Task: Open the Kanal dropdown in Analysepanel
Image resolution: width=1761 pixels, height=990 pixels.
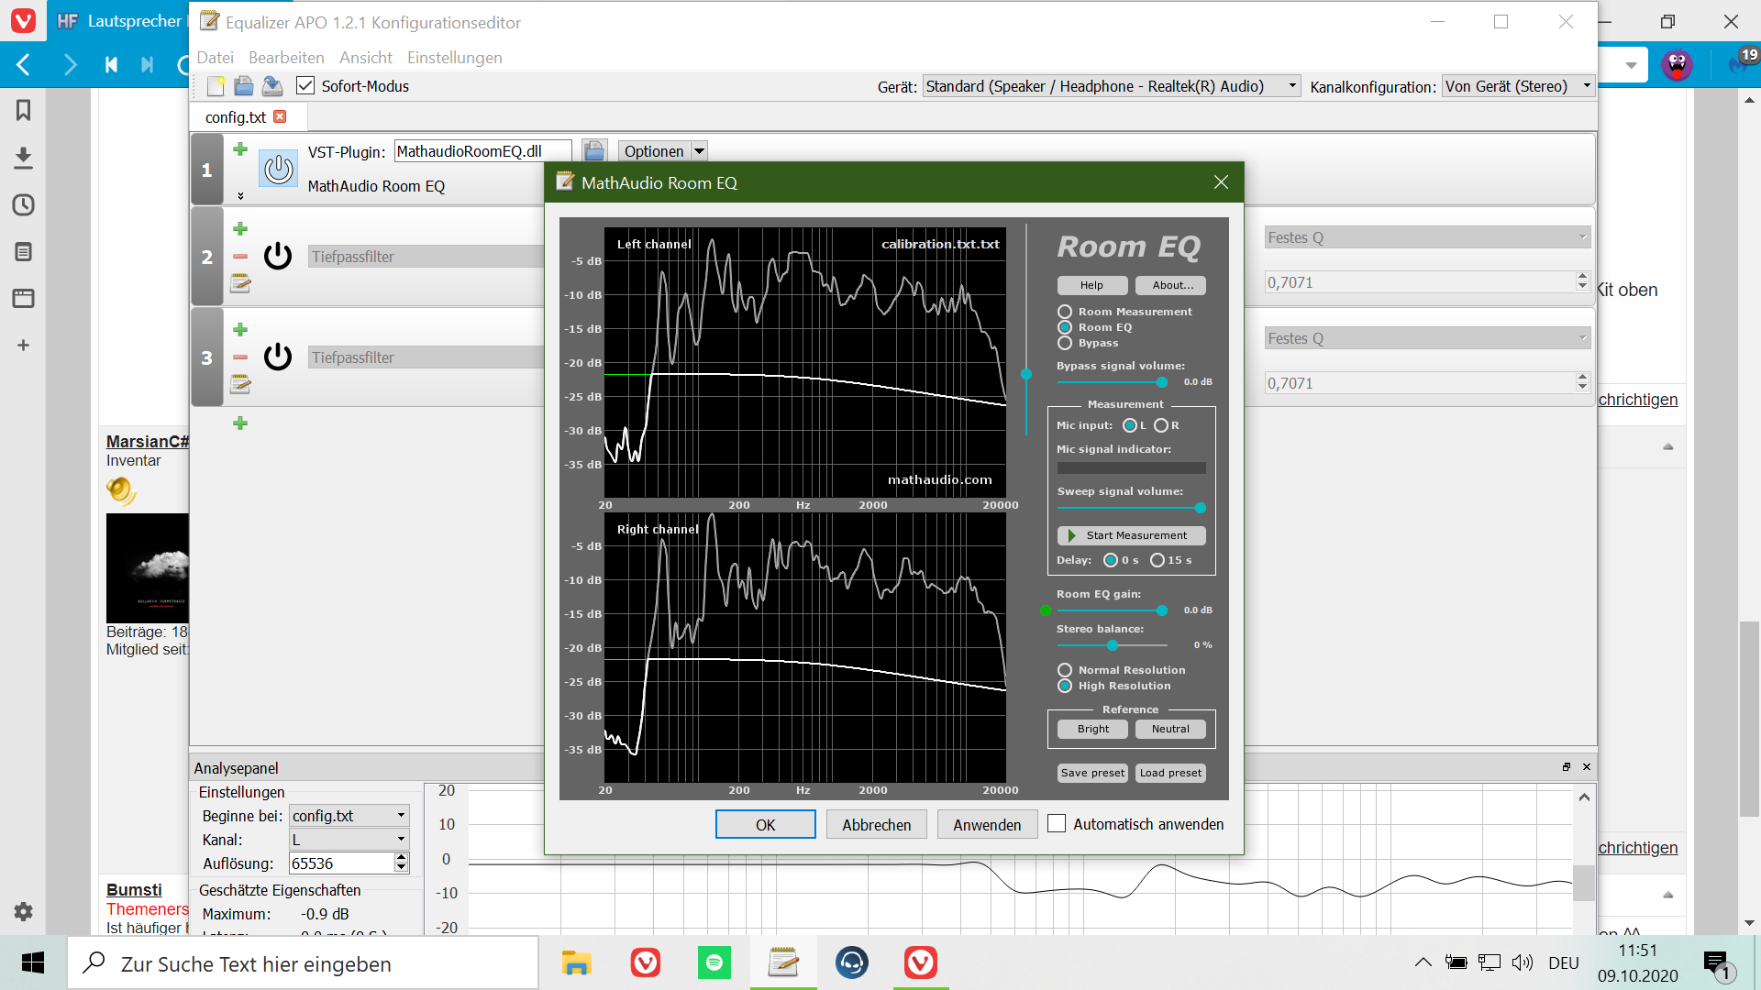Action: (349, 840)
